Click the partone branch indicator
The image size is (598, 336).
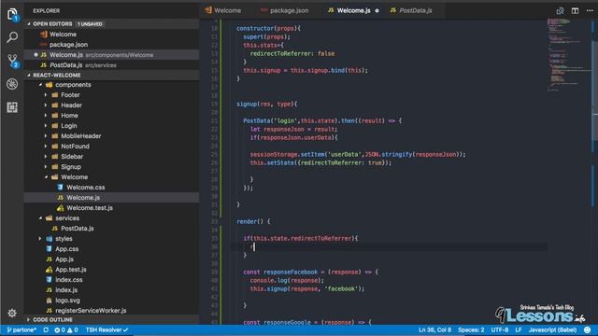pos(21,329)
